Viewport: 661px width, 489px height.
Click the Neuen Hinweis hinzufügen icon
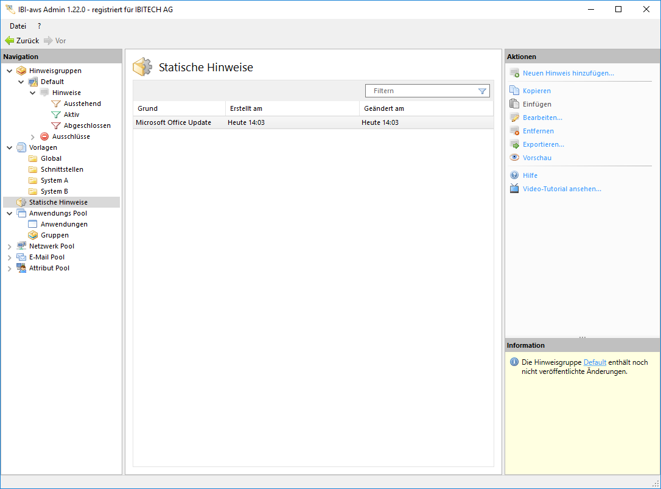[x=514, y=73]
